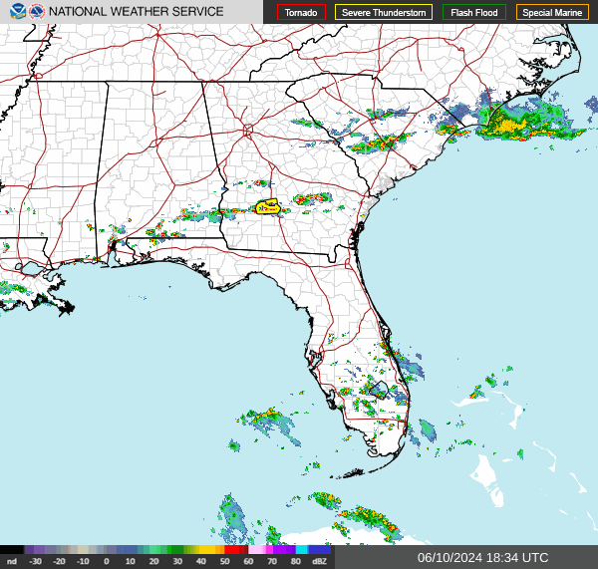The image size is (598, 569).
Task: Click the NOAA logo in the header
Action: click(x=9, y=12)
